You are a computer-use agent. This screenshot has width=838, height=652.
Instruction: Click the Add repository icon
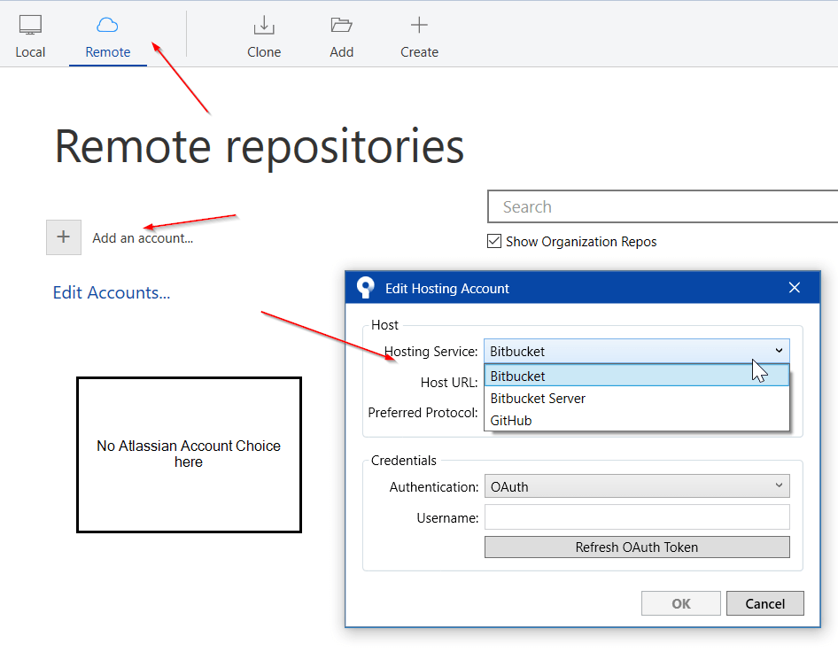[341, 28]
